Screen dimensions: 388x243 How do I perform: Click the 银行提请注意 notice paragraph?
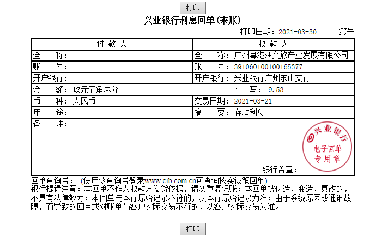tap(191, 198)
